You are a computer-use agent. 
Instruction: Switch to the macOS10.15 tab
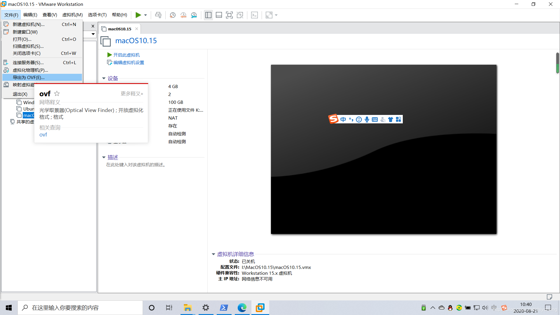pyautogui.click(x=120, y=29)
